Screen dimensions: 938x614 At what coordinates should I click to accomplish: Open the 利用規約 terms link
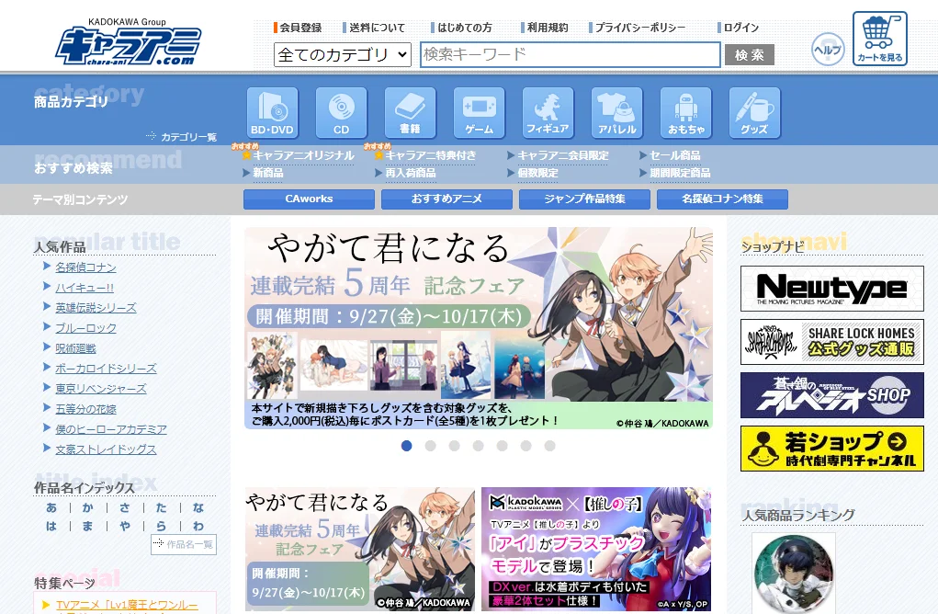click(x=548, y=28)
